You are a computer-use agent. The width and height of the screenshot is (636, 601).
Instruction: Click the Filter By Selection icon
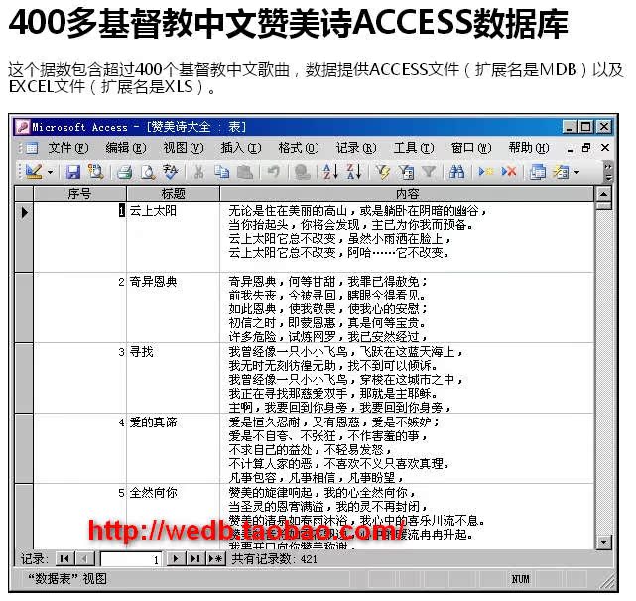point(382,172)
